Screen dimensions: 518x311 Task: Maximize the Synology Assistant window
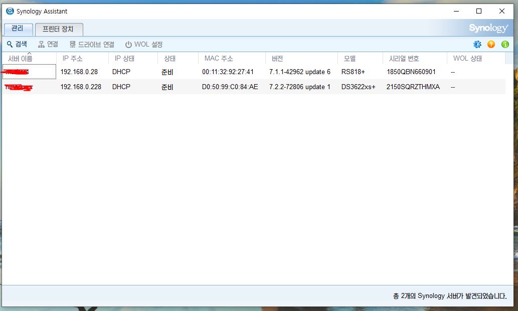pyautogui.click(x=479, y=11)
